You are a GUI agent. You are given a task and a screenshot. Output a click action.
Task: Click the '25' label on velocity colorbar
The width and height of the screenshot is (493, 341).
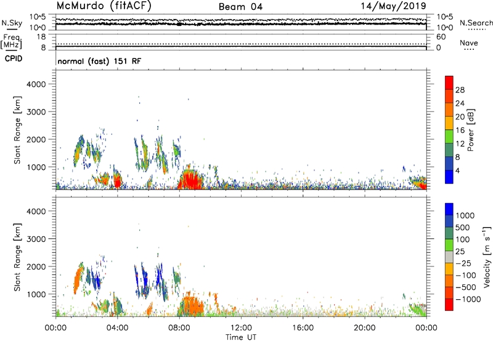[460, 252]
